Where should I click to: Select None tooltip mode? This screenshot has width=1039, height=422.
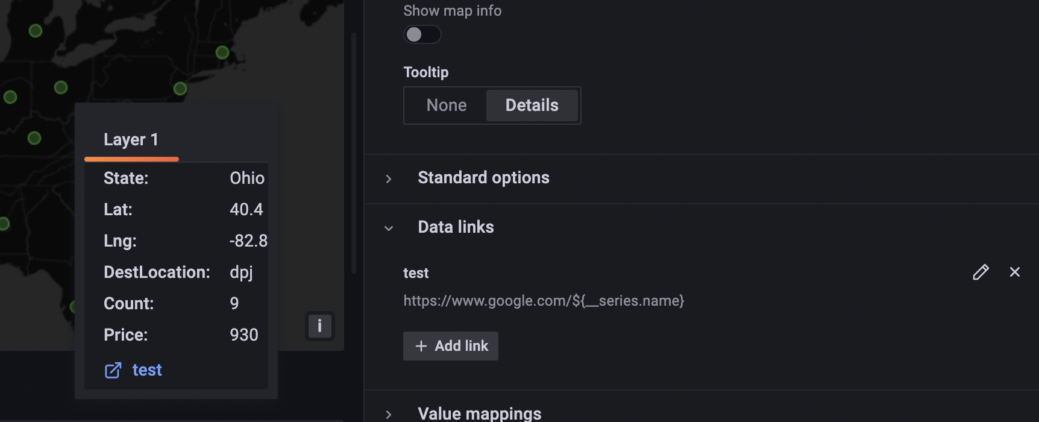[x=446, y=105]
